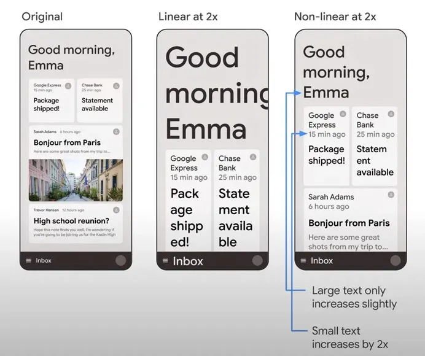Click Google Express avatar icon in Original mockup
425x356 pixels.
68,86
